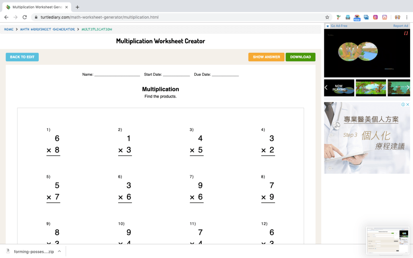Open Math Worksheet Generator breadcrumb link

coord(48,29)
